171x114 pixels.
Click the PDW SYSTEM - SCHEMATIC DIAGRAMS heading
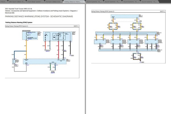pyautogui.click(x=39, y=16)
